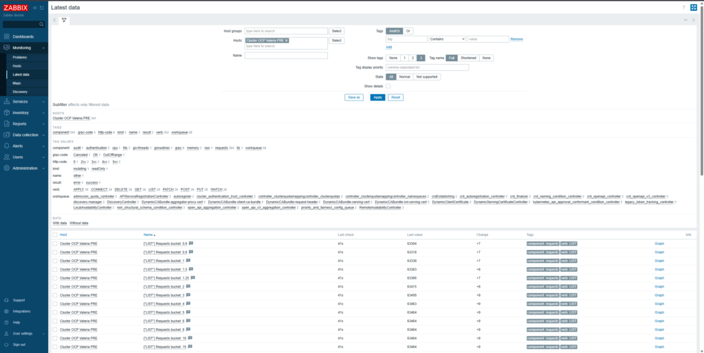The width and height of the screenshot is (704, 353).
Task: Click the magnifier icon in the sidebar search
Action: 42,24
